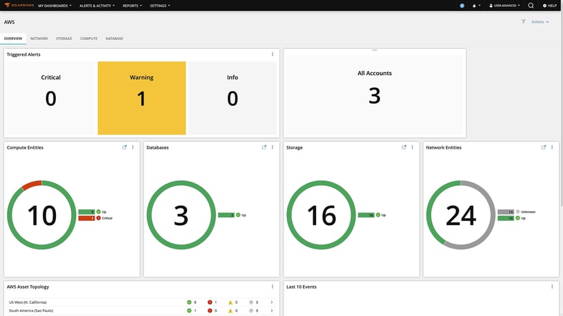Open Storage external link icon
Image resolution: width=563 pixels, height=316 pixels.
pos(404,147)
